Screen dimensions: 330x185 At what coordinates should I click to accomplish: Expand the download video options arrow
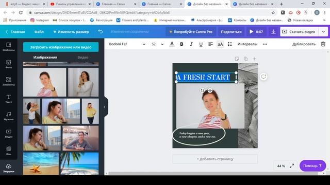323,32
